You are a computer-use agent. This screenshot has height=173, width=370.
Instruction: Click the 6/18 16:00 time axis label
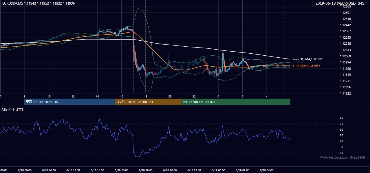click(121, 170)
